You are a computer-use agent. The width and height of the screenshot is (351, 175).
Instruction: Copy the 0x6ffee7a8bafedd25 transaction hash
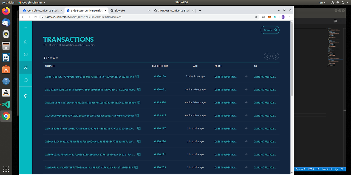tap(136, 167)
